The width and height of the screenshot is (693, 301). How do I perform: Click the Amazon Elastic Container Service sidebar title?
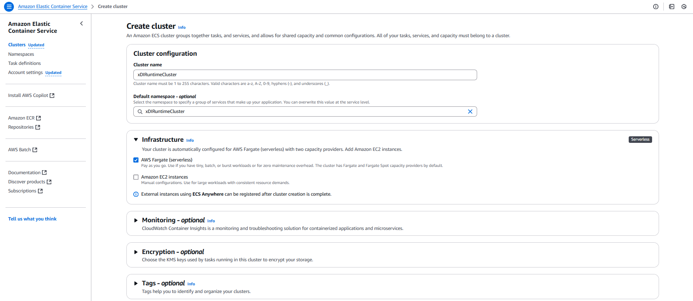(33, 27)
